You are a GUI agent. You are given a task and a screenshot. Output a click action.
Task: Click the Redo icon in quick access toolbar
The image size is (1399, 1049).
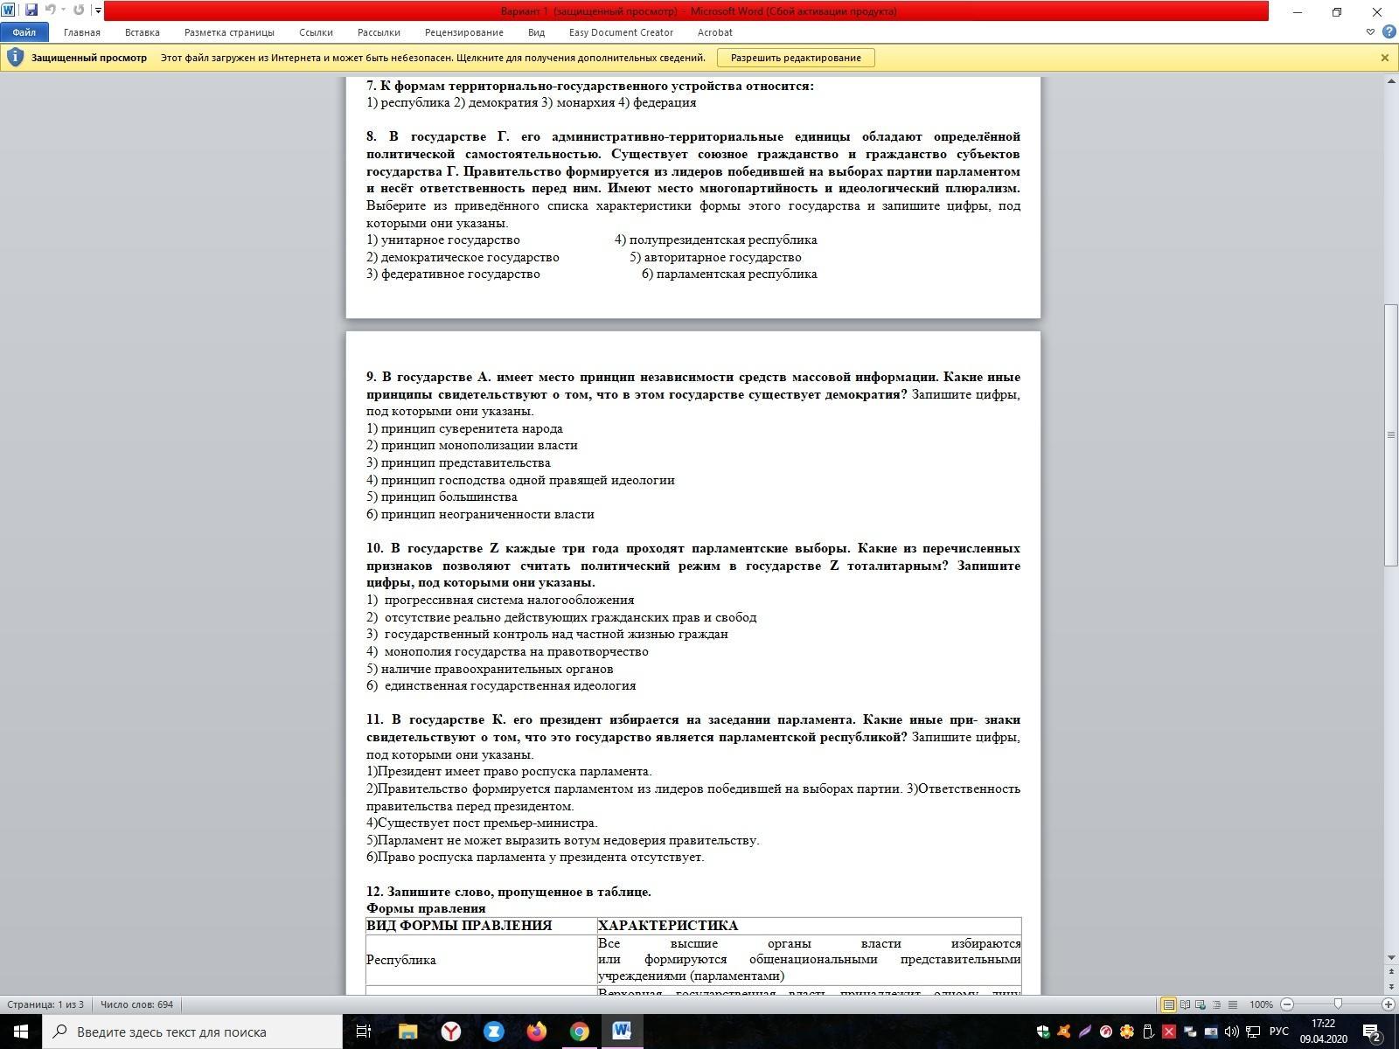(x=79, y=10)
